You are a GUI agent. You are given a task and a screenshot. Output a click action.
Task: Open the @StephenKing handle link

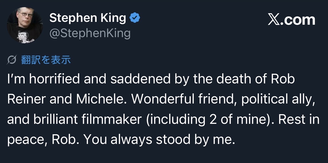90,33
